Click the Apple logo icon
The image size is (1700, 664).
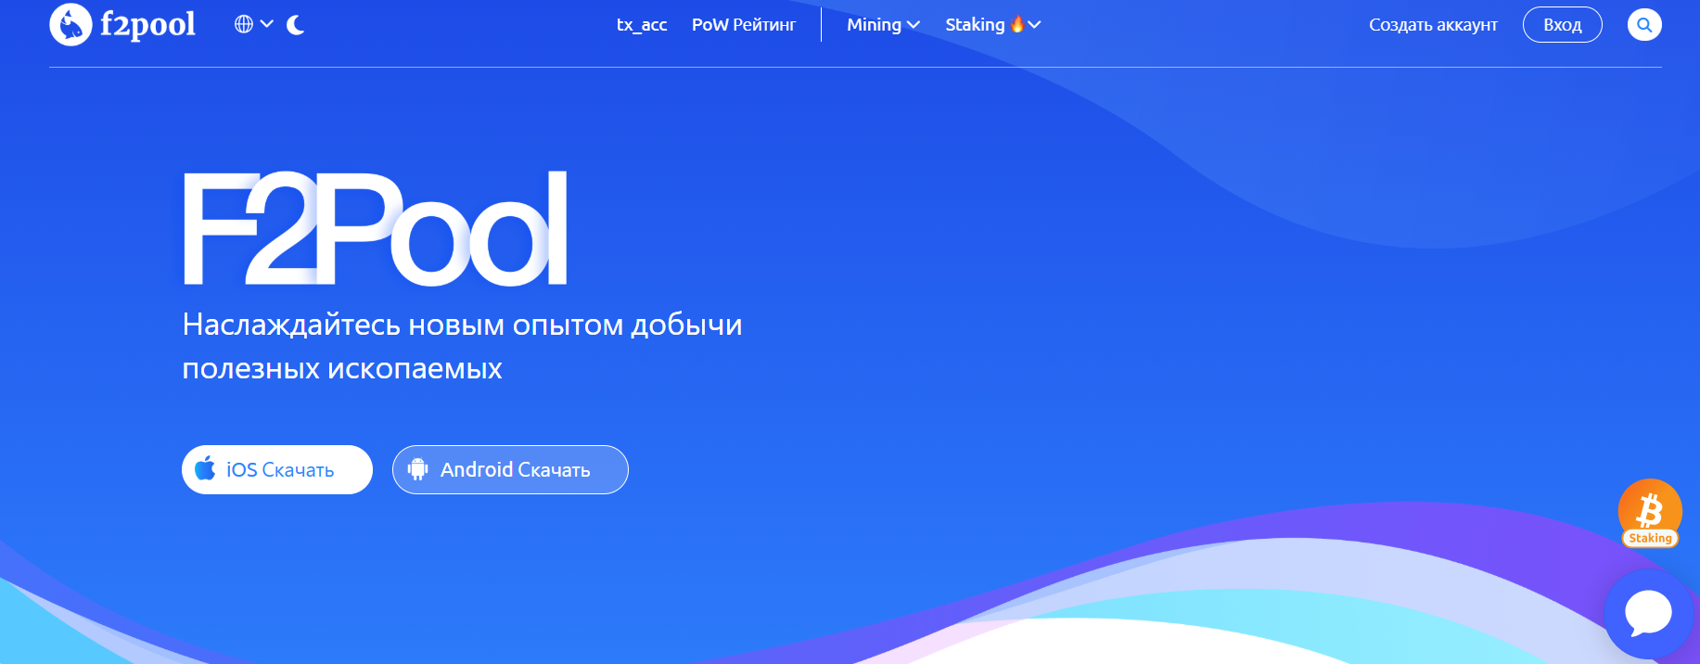(206, 469)
